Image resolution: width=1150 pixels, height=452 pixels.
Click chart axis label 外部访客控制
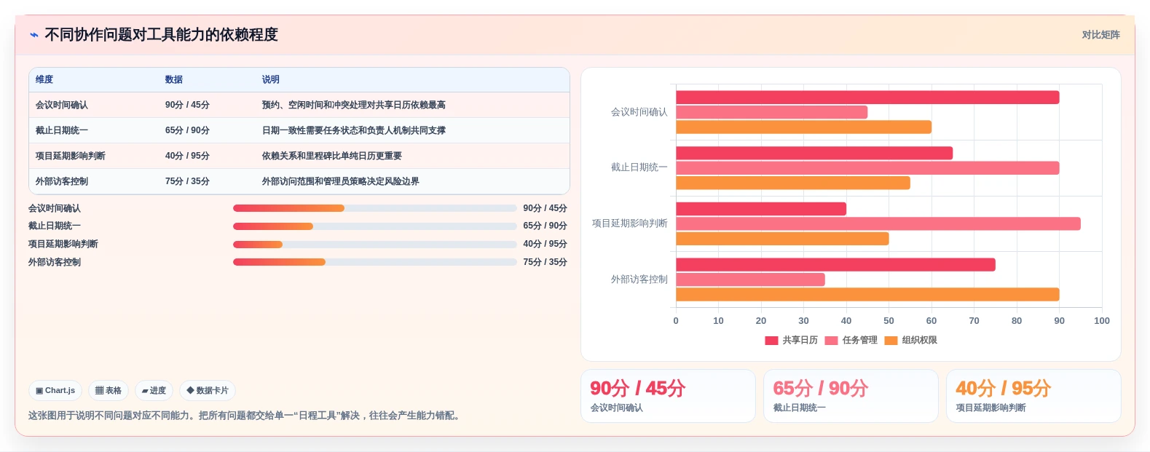click(x=639, y=279)
